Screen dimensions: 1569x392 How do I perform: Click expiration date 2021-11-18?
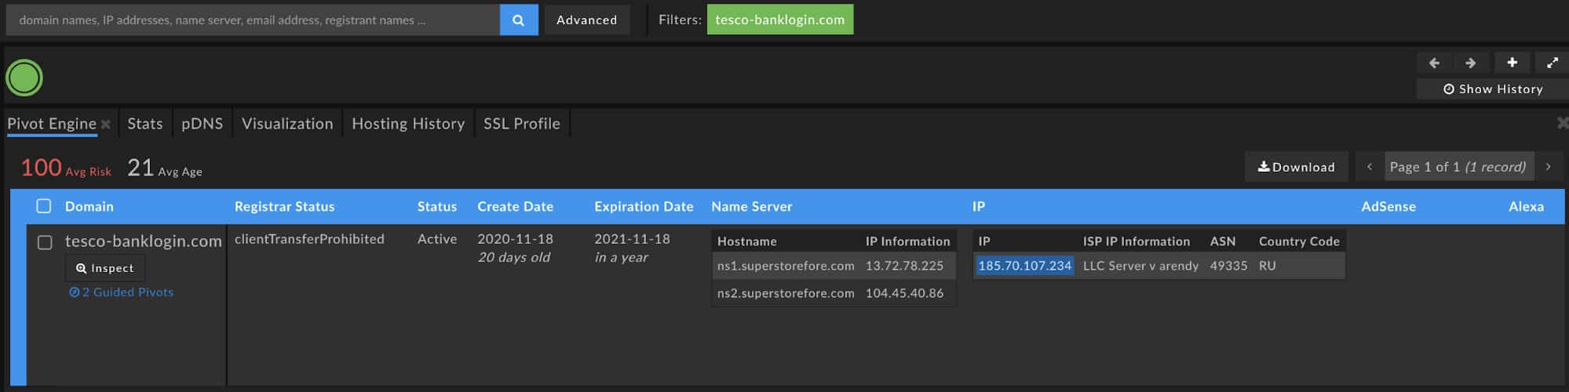pyautogui.click(x=632, y=239)
